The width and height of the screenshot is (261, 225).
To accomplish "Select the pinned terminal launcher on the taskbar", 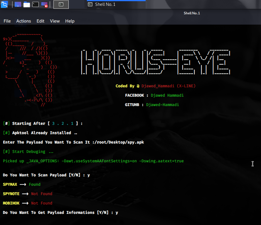I will pos(61,4).
